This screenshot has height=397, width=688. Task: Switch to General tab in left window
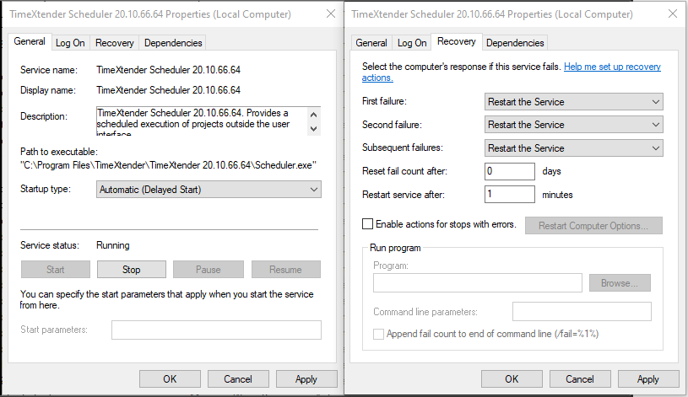[30, 41]
